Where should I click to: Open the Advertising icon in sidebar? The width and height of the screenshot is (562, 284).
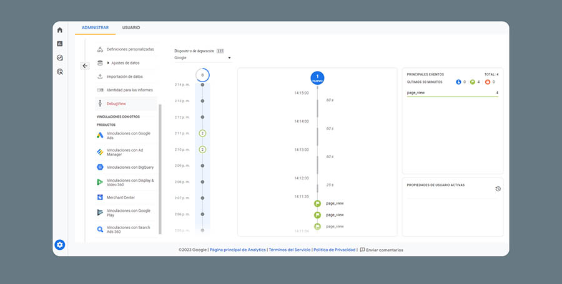tap(60, 72)
